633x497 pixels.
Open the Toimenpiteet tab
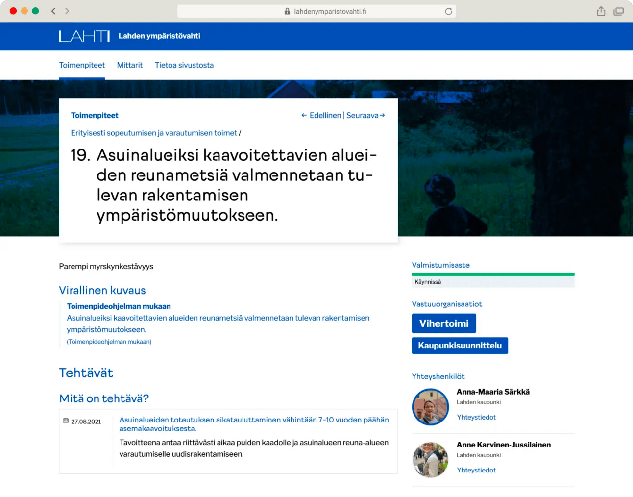point(82,65)
